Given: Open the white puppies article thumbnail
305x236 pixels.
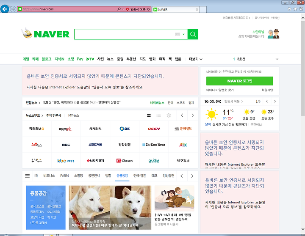Looking at the screenshot, I should point(110,207).
